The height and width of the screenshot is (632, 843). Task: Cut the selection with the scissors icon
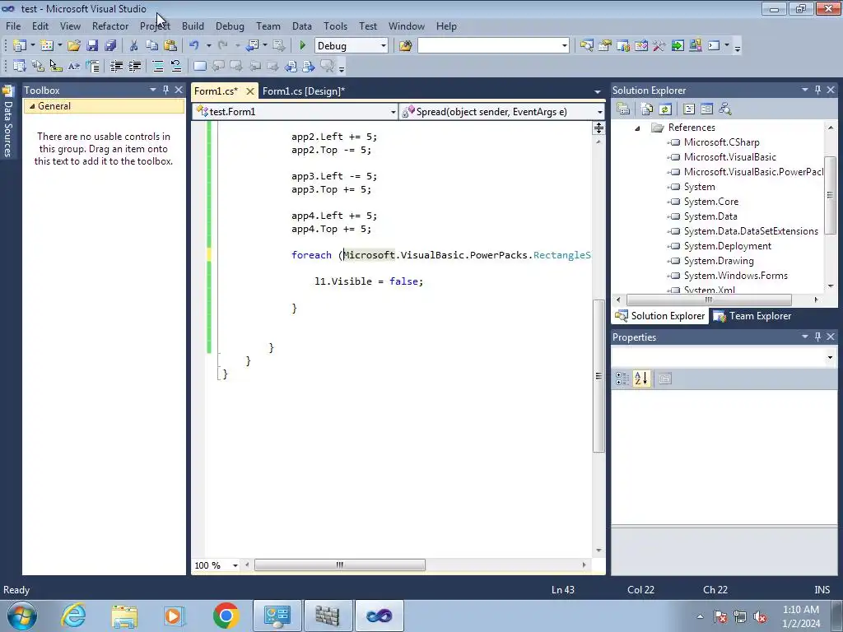click(x=134, y=46)
